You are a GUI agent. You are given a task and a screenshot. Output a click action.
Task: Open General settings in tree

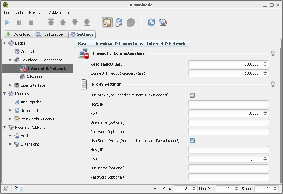click(24, 52)
